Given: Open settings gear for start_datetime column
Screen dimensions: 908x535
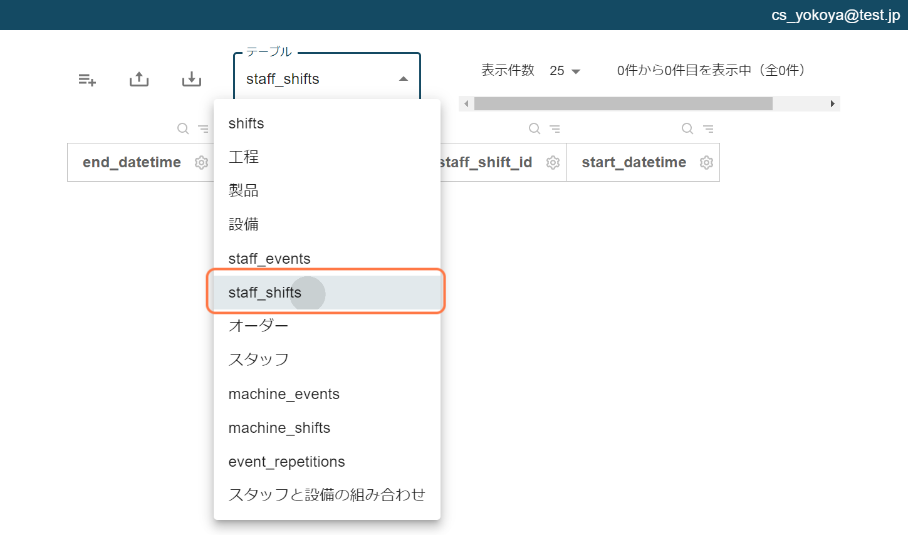Looking at the screenshot, I should point(706,163).
